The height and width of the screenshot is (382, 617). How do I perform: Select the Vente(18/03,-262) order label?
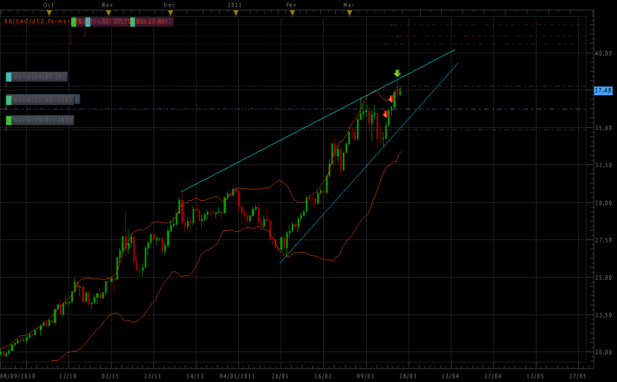[43, 120]
